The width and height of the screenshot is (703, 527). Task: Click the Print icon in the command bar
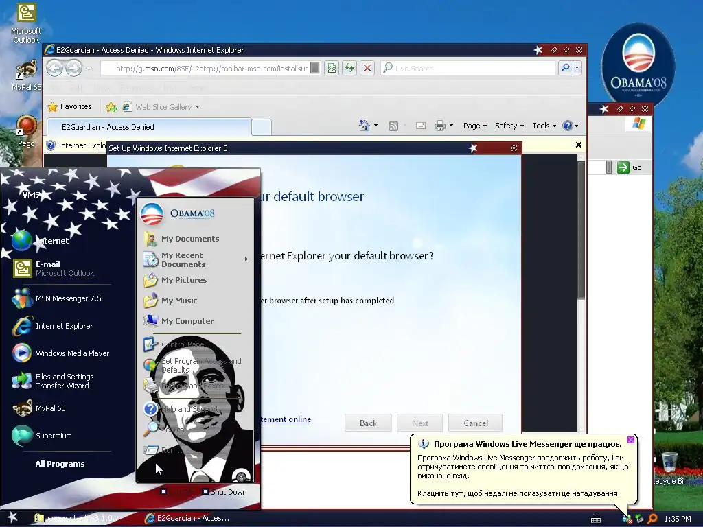pyautogui.click(x=440, y=126)
